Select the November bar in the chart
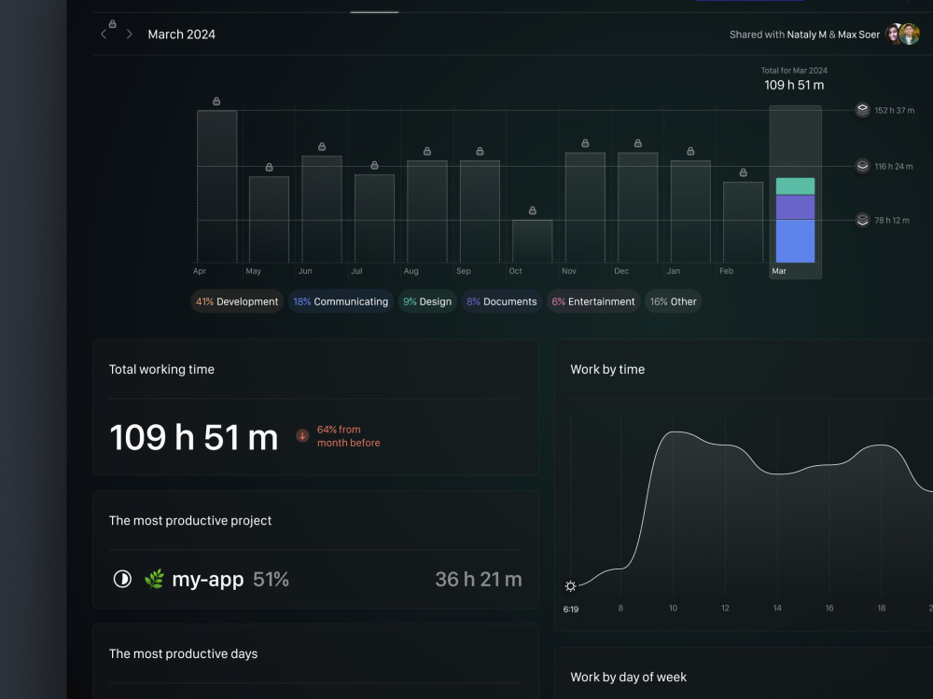This screenshot has width=933, height=699. pos(585,208)
